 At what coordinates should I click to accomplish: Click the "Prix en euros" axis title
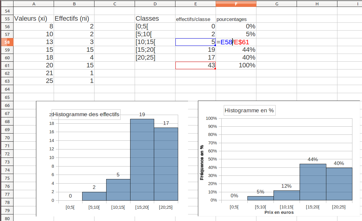tap(279, 212)
